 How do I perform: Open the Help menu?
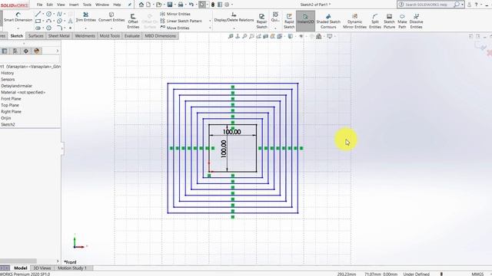[x=117, y=5]
